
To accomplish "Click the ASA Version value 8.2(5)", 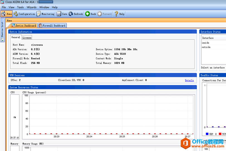I will pos(35,49).
